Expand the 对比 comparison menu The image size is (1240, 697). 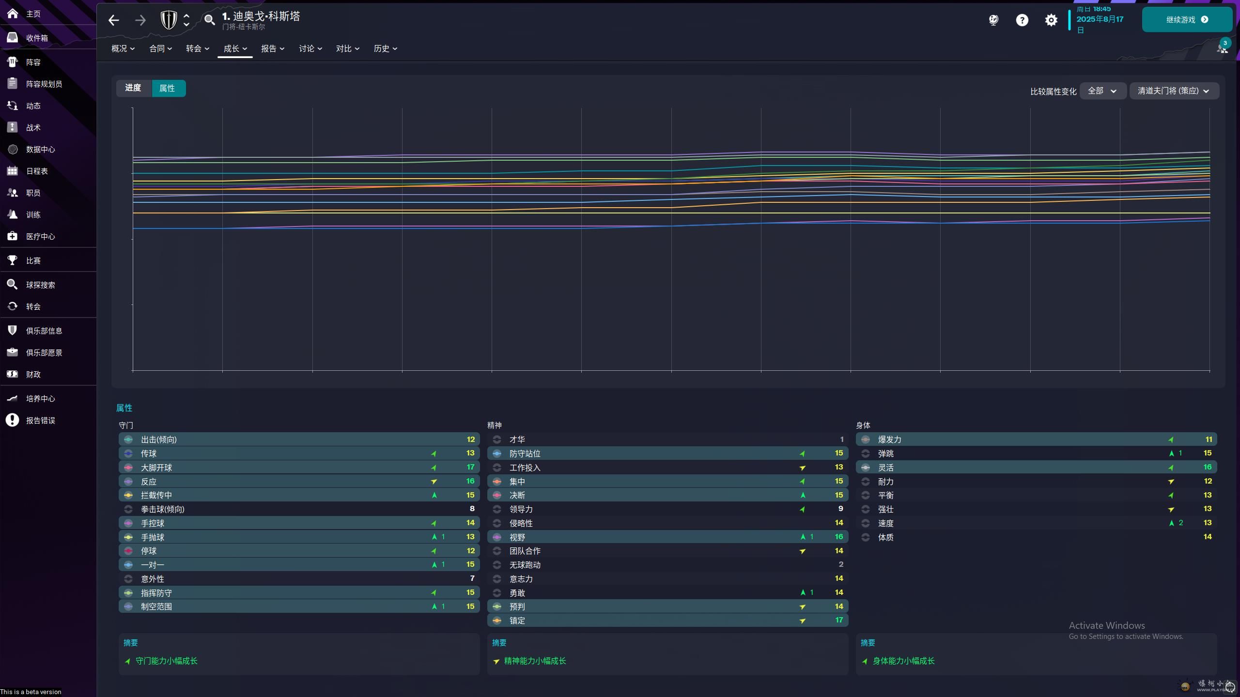(348, 48)
